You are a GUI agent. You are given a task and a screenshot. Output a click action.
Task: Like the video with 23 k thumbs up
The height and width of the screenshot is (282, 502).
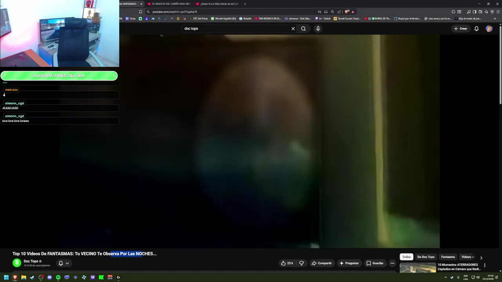pyautogui.click(x=287, y=263)
